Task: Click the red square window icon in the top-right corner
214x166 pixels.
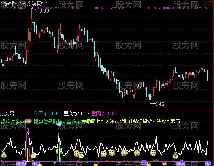Action: 211,3
